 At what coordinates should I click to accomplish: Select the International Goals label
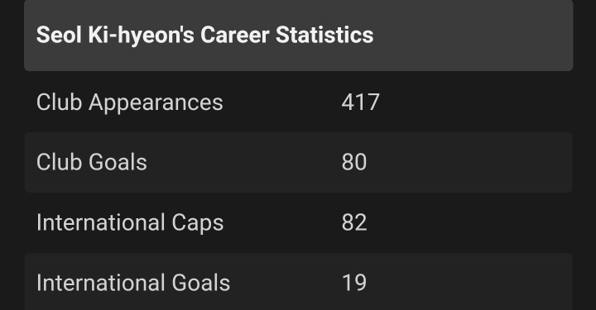pos(133,283)
